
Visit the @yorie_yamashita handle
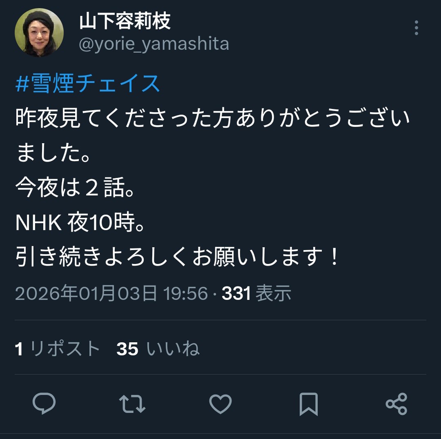154,44
